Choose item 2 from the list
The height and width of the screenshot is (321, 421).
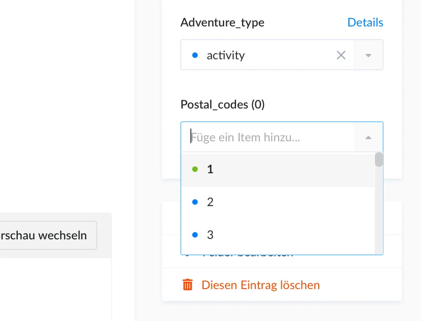[210, 202]
